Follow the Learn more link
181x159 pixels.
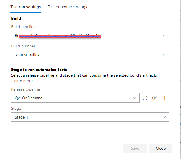pyautogui.click(x=22, y=81)
